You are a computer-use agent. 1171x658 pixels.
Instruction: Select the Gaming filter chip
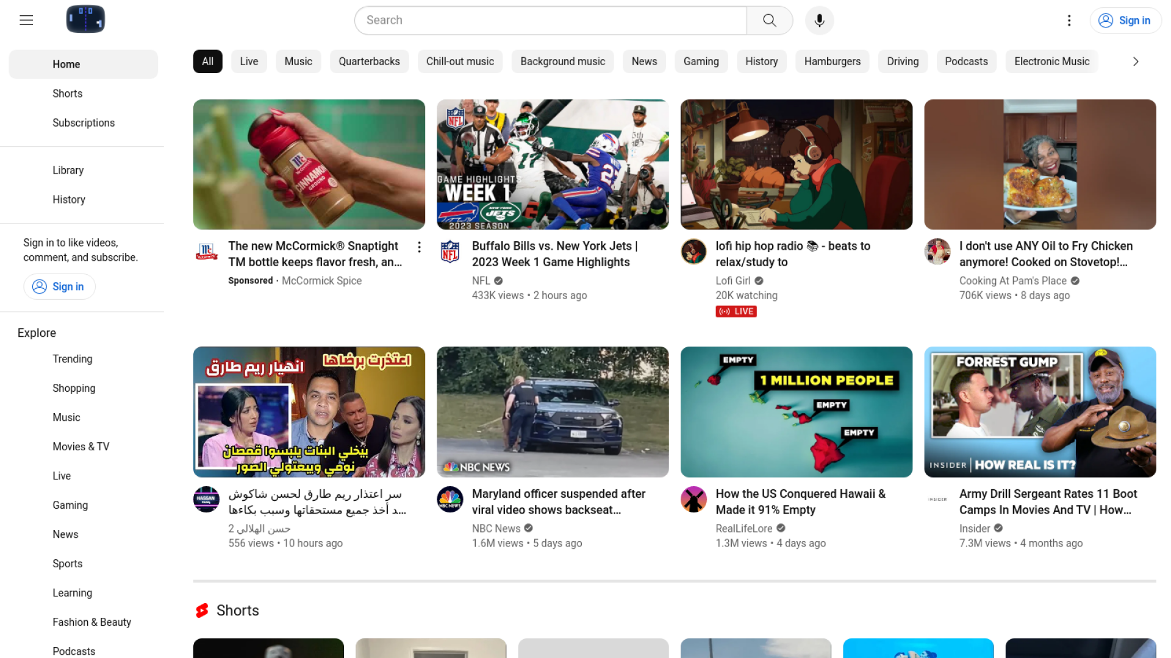tap(701, 62)
